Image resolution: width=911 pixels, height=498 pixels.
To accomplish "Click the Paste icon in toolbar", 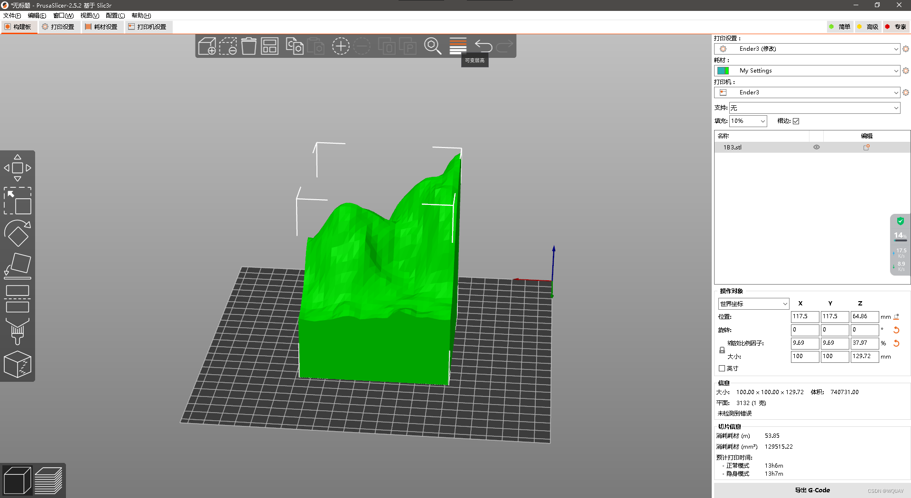I will pyautogui.click(x=316, y=46).
